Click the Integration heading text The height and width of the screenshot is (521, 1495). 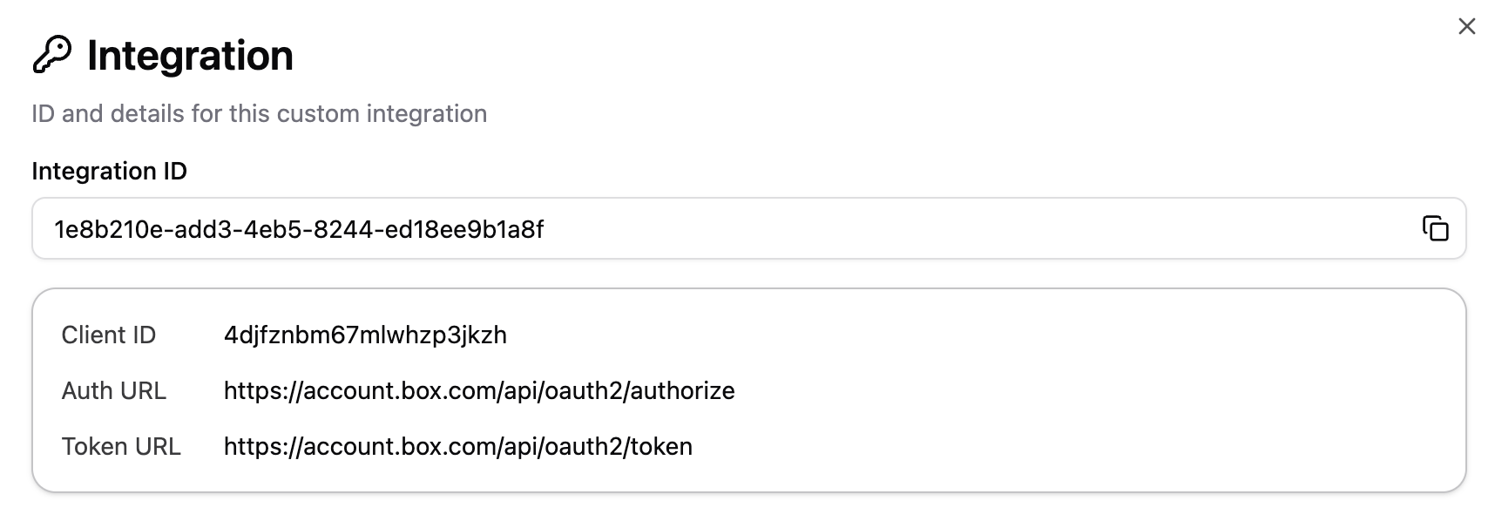[x=190, y=56]
